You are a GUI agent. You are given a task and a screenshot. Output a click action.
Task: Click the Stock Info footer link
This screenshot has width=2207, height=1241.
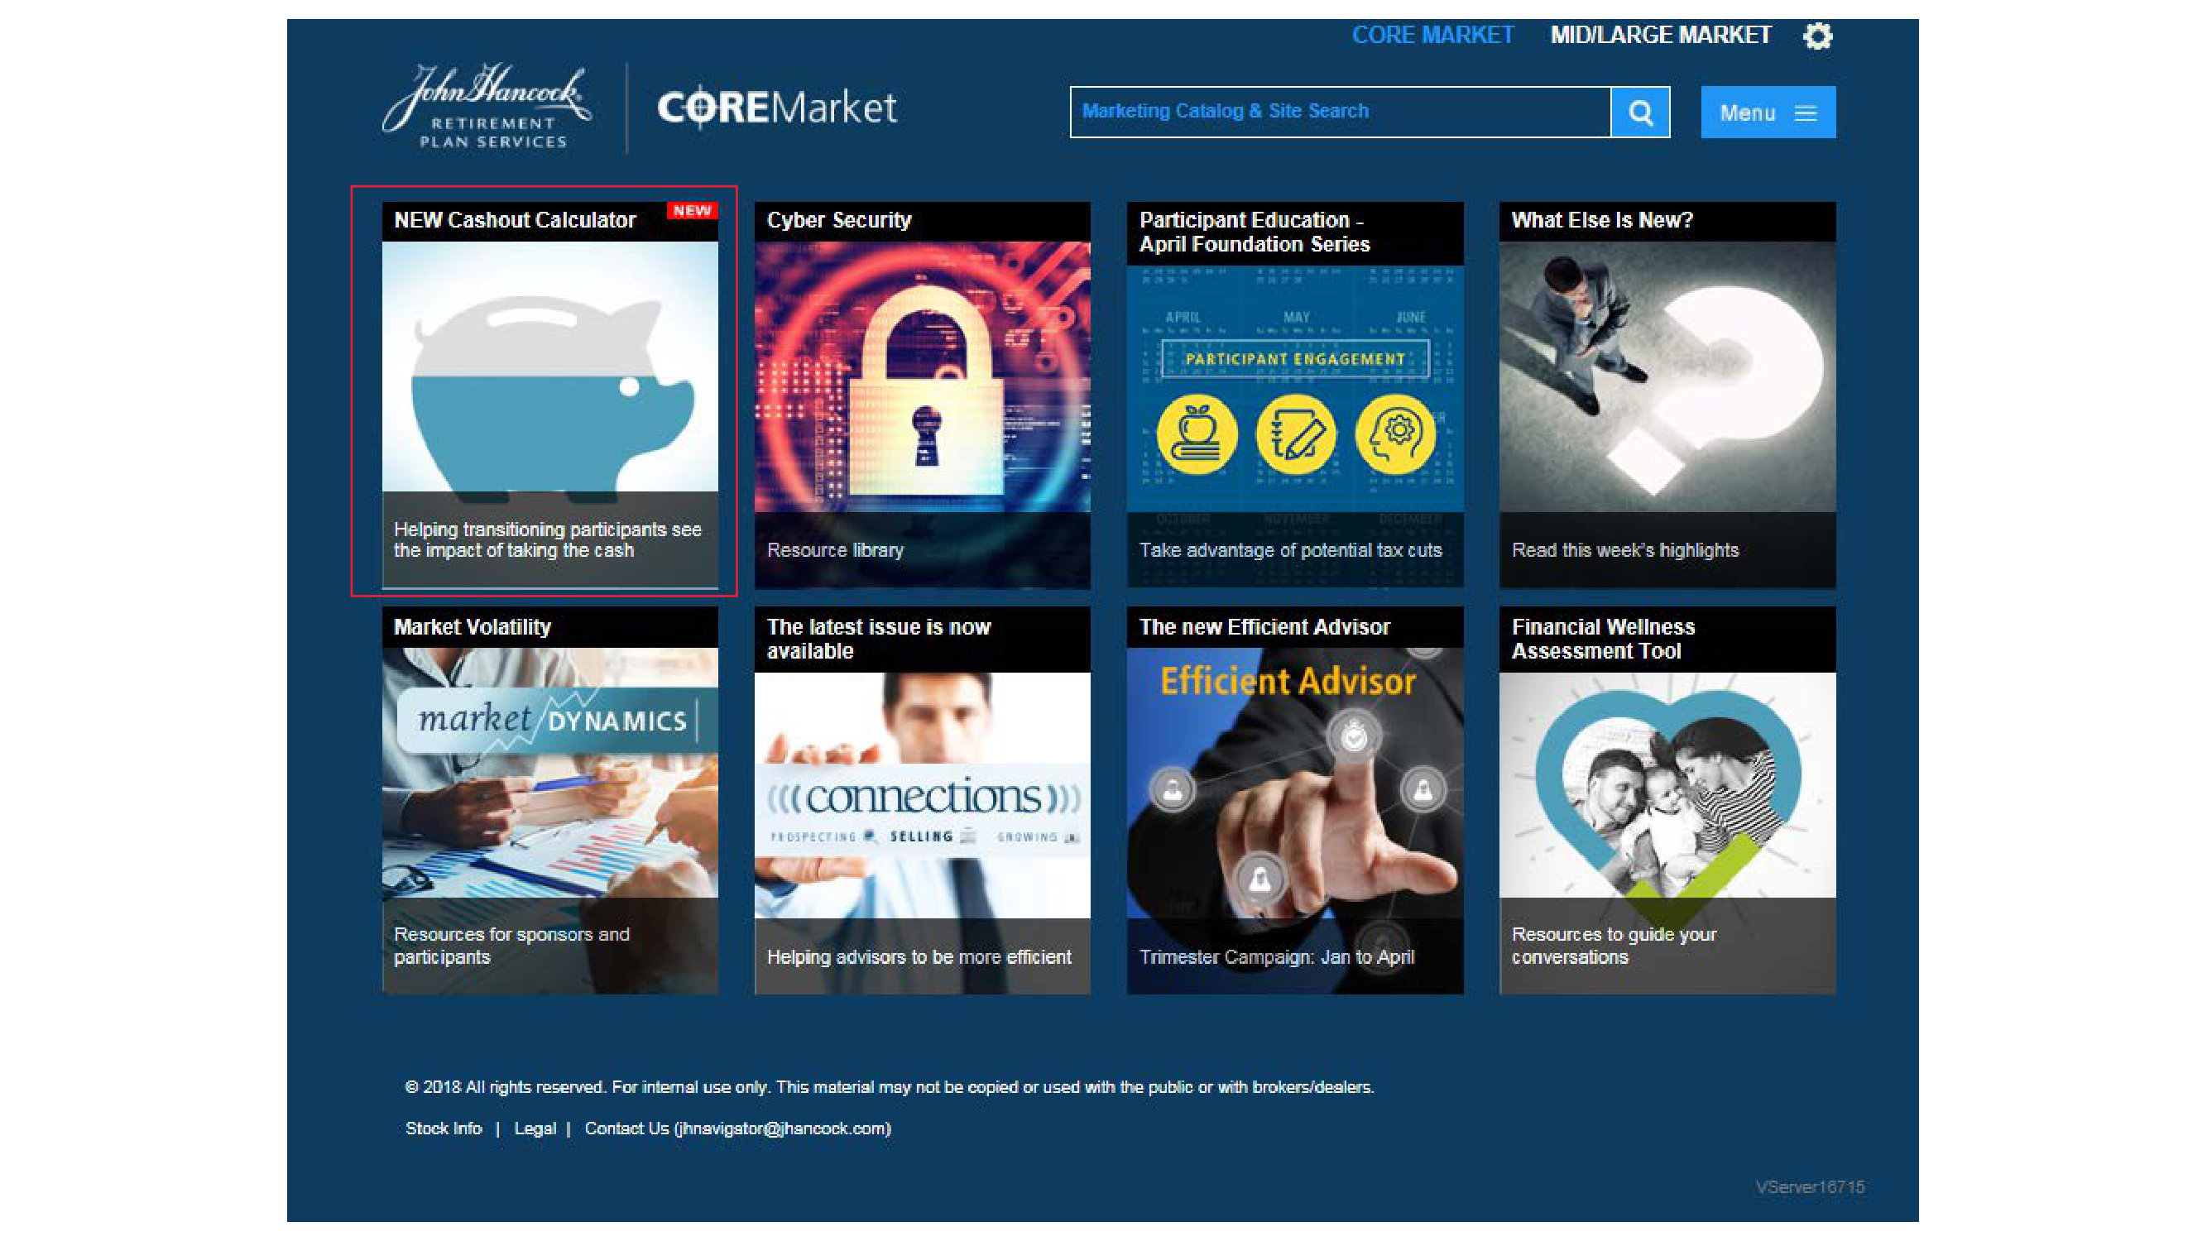pyautogui.click(x=443, y=1128)
